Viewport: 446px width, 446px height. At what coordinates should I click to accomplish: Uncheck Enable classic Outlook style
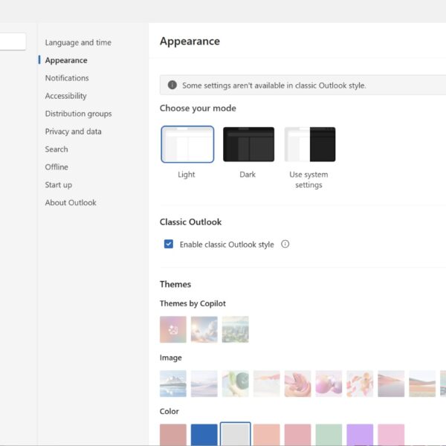coord(169,244)
